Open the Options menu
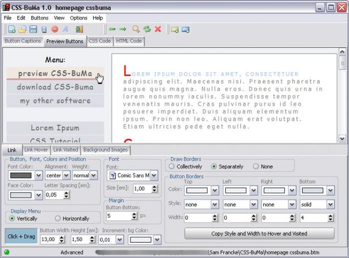The height and width of the screenshot is (258, 349). [x=79, y=18]
